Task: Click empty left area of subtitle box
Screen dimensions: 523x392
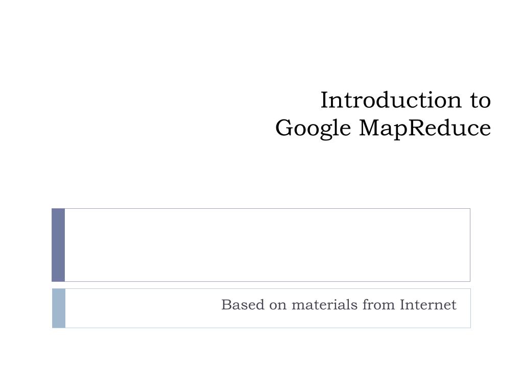Action: click(140, 308)
